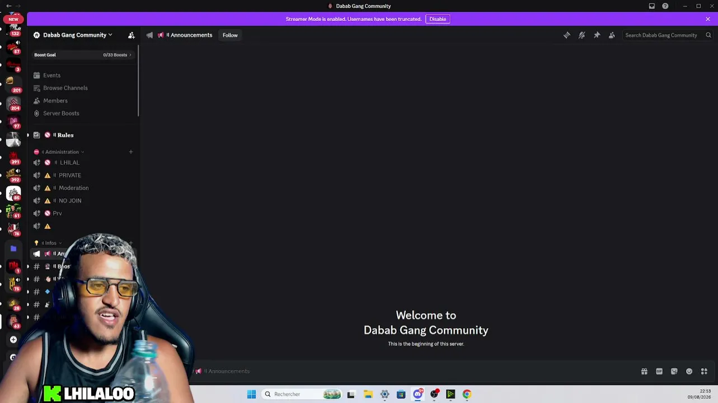Viewport: 718px width, 403px height.
Task: Open Discord help
Action: click(x=665, y=6)
